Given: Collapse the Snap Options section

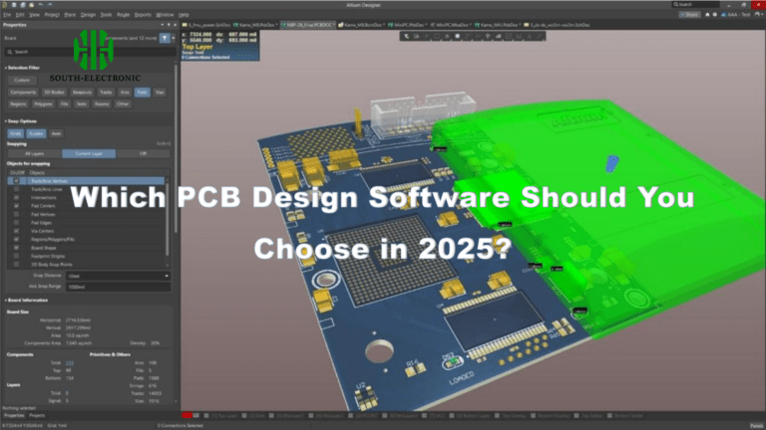Looking at the screenshot, I should [x=6, y=121].
